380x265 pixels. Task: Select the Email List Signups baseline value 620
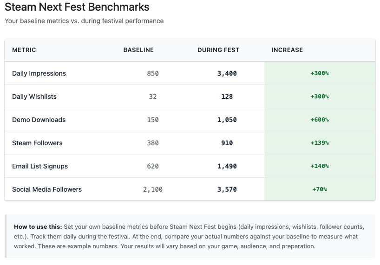pyautogui.click(x=153, y=166)
